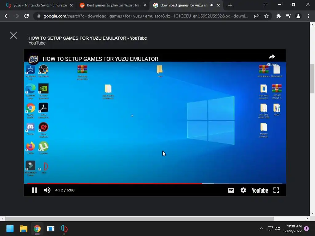Reload the current page

coord(26,16)
